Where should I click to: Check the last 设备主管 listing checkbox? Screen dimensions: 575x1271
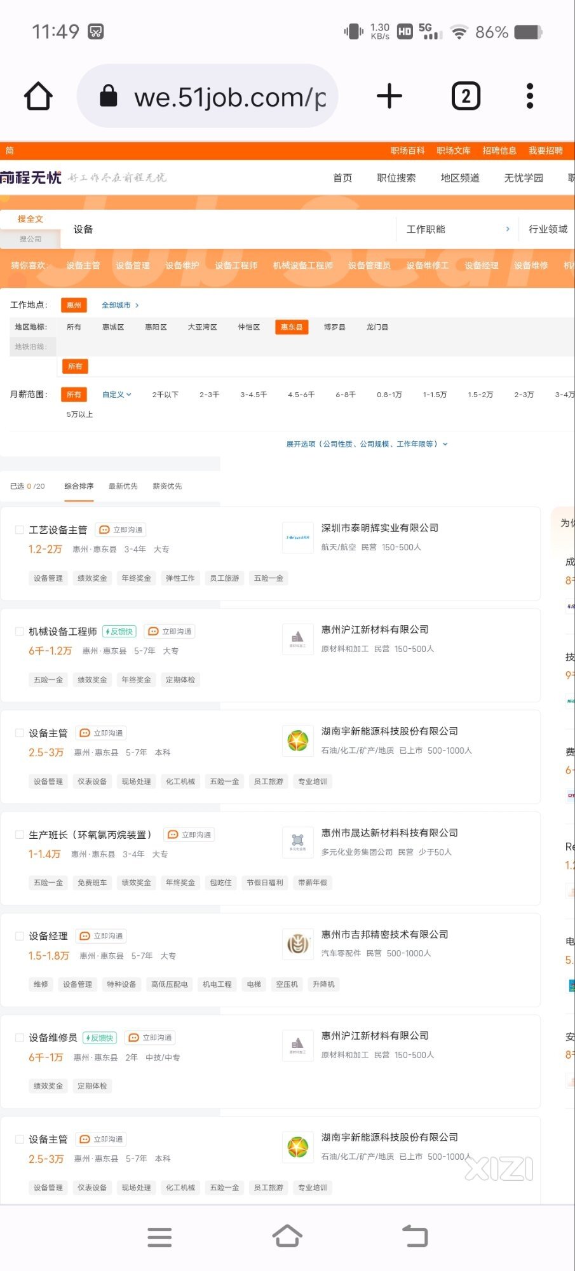19,1139
